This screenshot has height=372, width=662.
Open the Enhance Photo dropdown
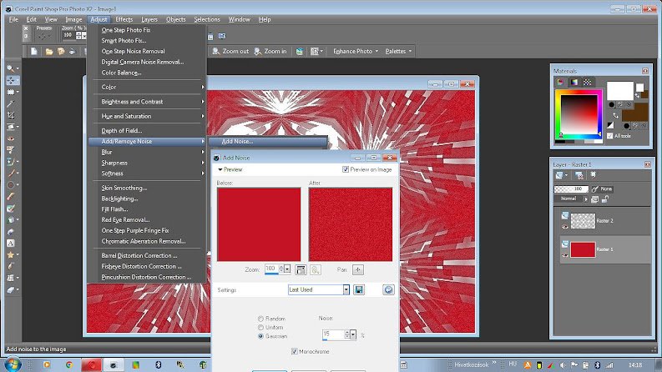[x=356, y=51]
